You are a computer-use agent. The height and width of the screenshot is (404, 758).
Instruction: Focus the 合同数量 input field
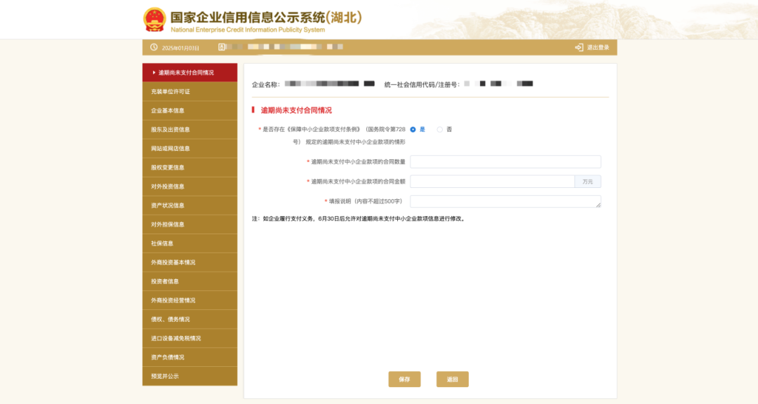tap(505, 162)
